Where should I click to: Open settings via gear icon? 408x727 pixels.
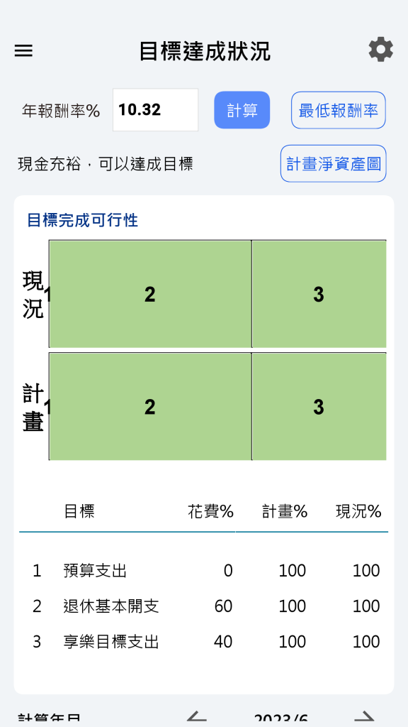click(x=380, y=50)
